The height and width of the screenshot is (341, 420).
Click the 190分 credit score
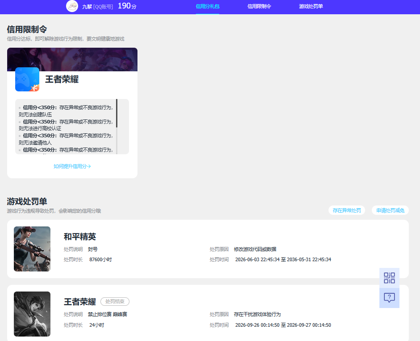coord(127,6)
